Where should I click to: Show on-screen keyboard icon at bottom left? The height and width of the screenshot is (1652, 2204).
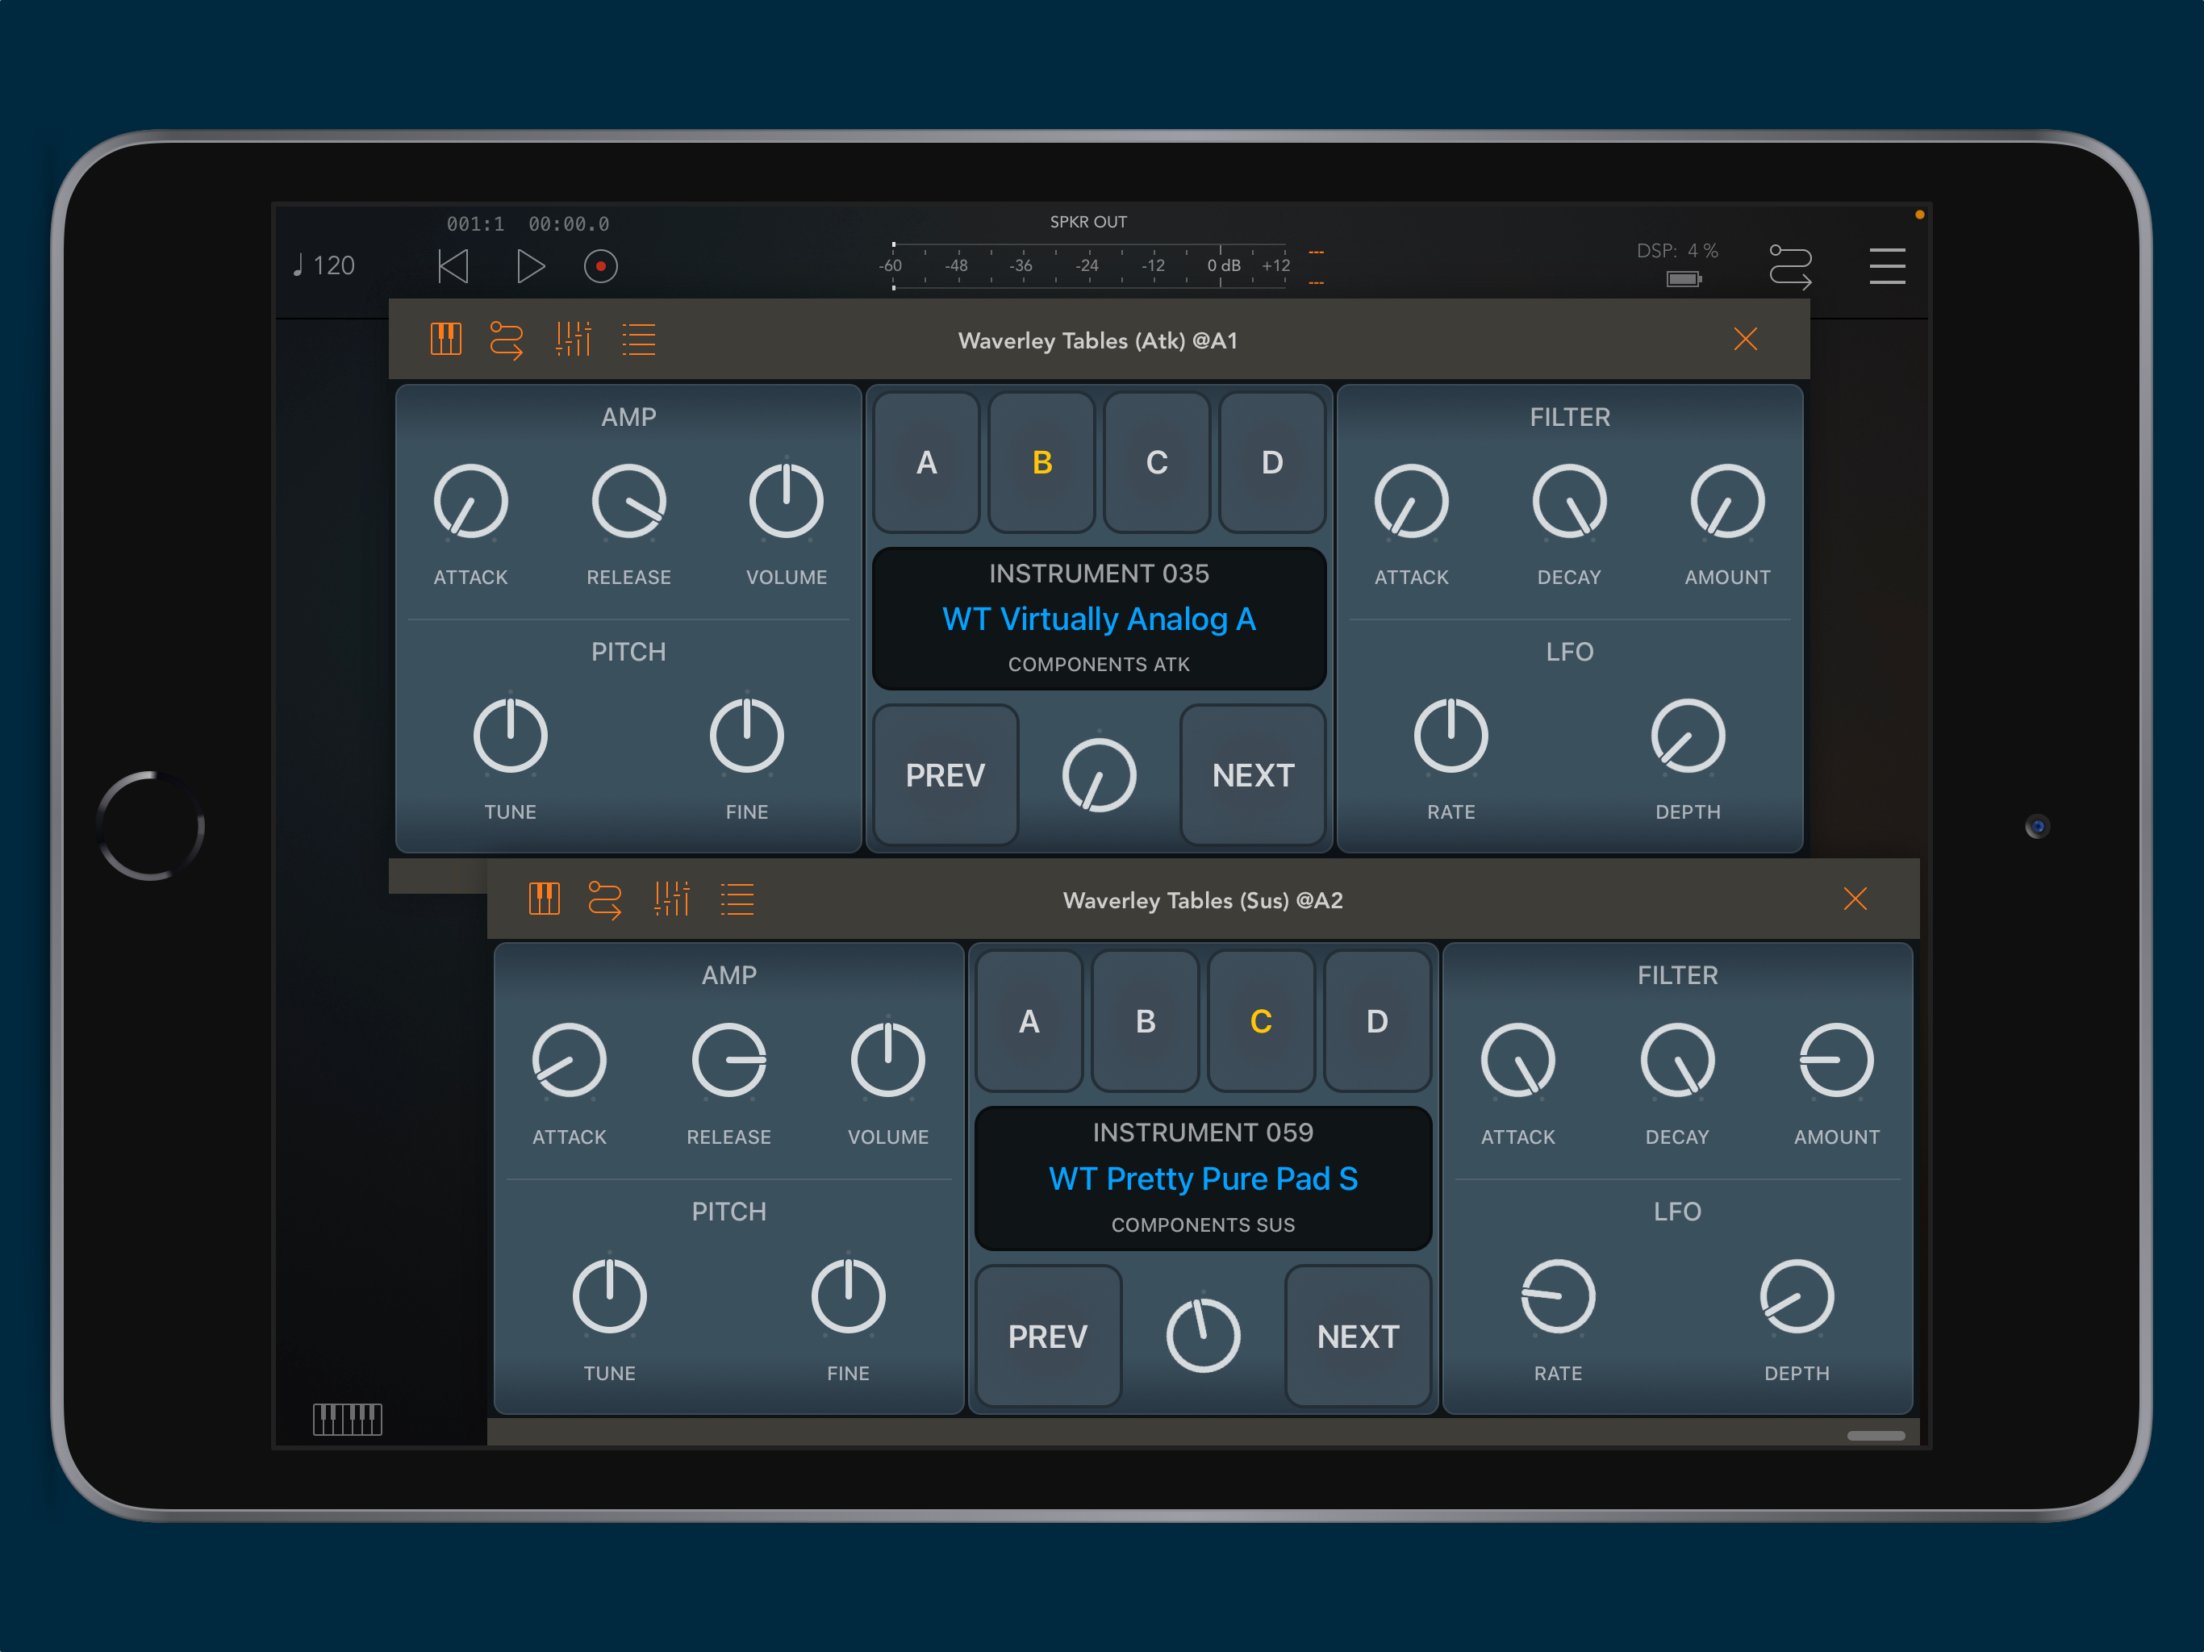pyautogui.click(x=347, y=1418)
